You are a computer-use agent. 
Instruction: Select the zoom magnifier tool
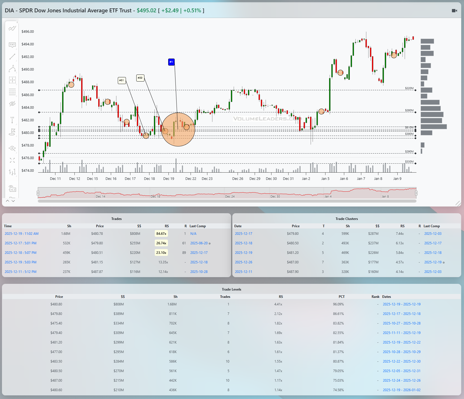[x=12, y=148]
